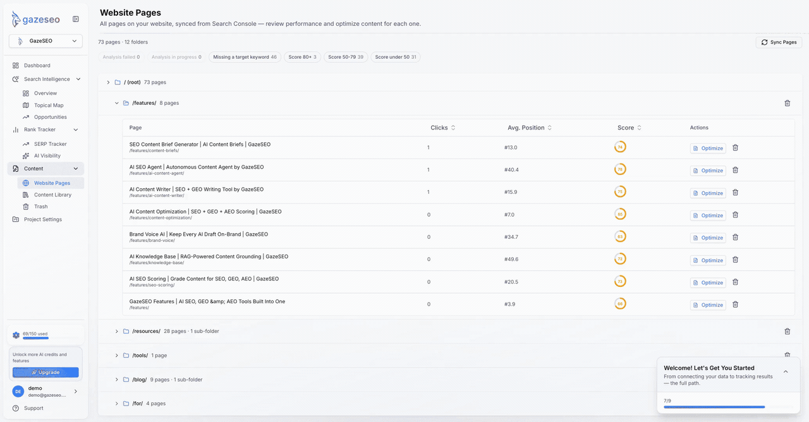
Task: Open Opportunities
Action: pos(51,118)
